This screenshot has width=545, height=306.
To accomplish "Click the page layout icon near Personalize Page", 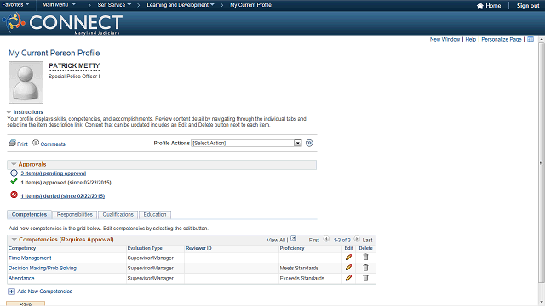I will pyautogui.click(x=531, y=39).
